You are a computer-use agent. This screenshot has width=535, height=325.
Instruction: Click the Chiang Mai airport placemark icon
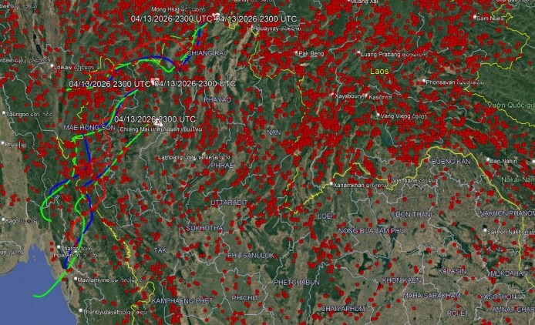pos(158,122)
